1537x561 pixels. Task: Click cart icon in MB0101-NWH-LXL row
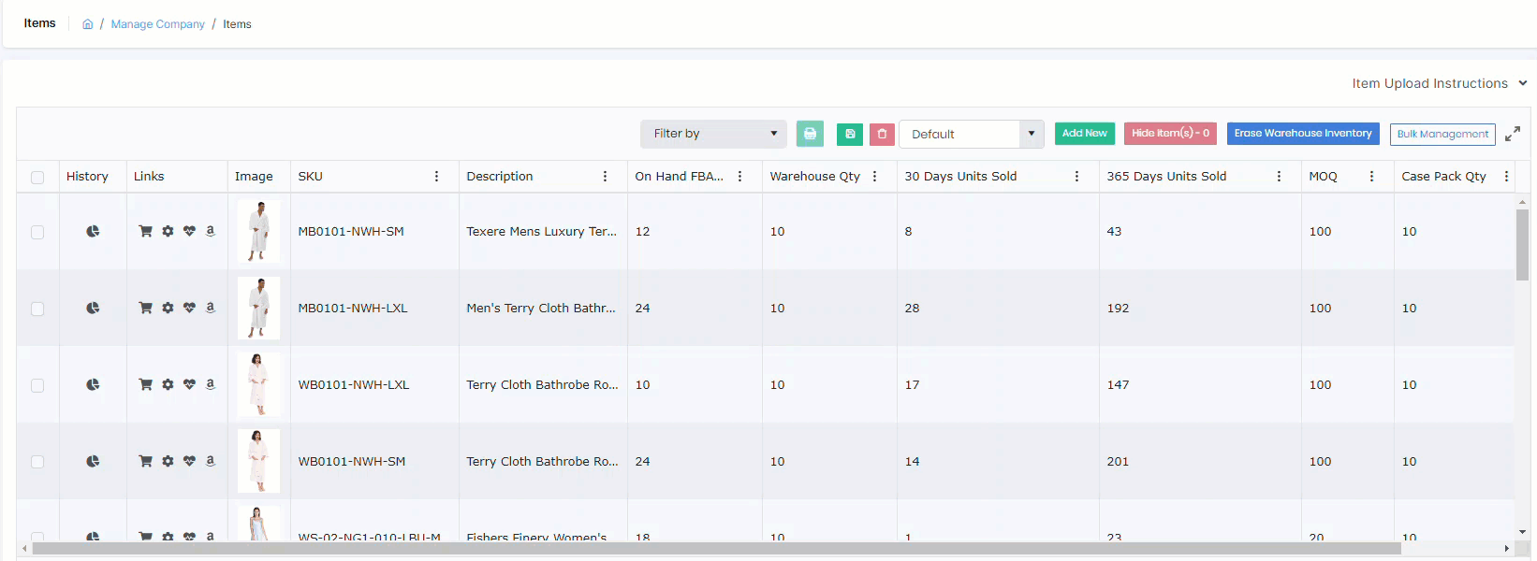click(x=145, y=308)
